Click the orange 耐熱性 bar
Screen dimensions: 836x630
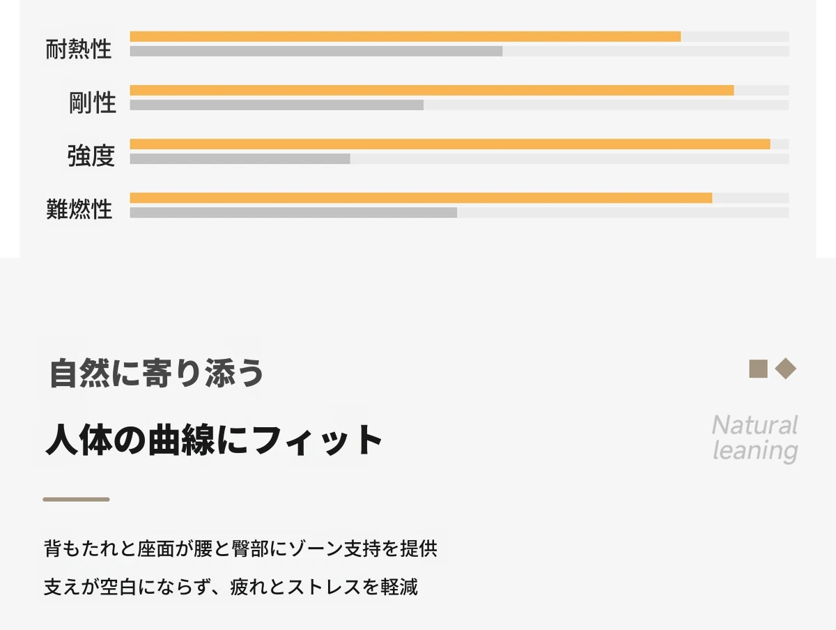(405, 36)
